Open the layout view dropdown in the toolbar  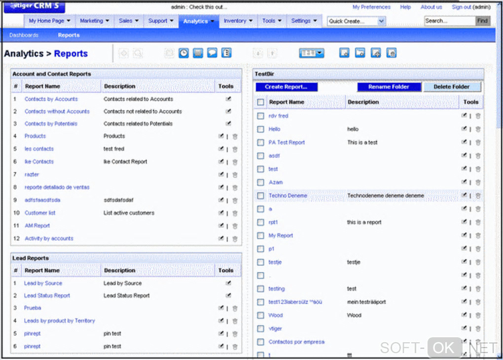point(311,53)
